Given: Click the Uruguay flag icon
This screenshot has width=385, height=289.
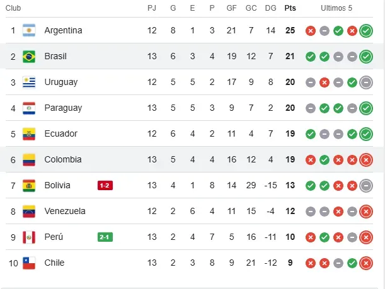Looking at the screenshot, I should (29, 82).
